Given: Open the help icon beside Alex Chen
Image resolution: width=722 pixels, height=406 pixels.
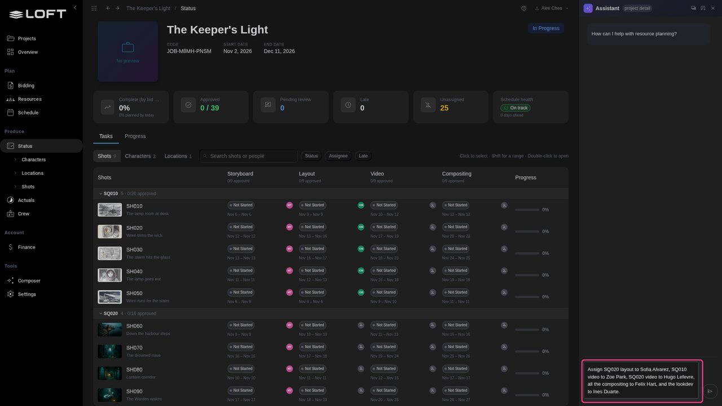Looking at the screenshot, I should click(x=523, y=8).
